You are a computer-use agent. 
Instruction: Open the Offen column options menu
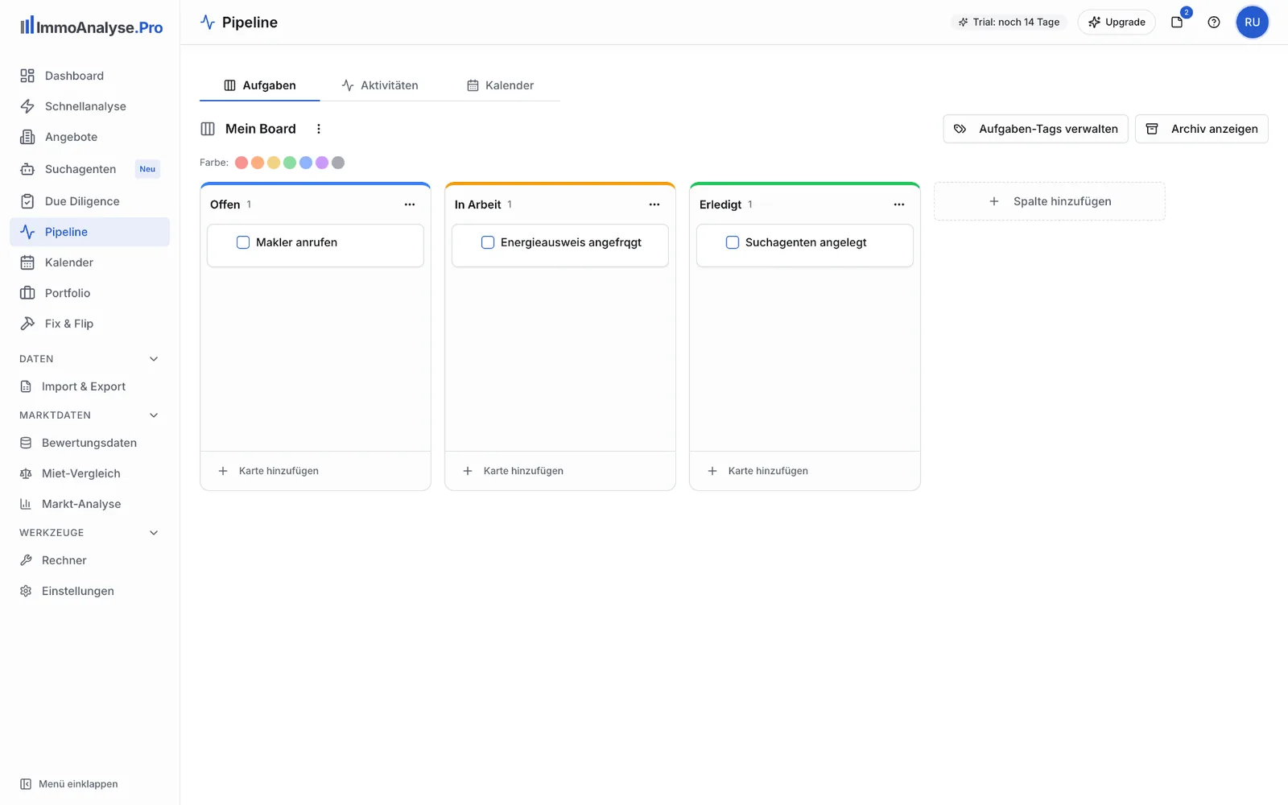click(410, 204)
